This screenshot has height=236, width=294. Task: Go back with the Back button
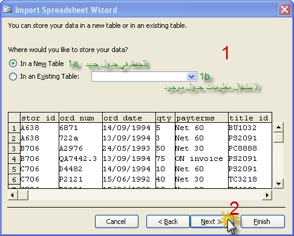coord(168,221)
